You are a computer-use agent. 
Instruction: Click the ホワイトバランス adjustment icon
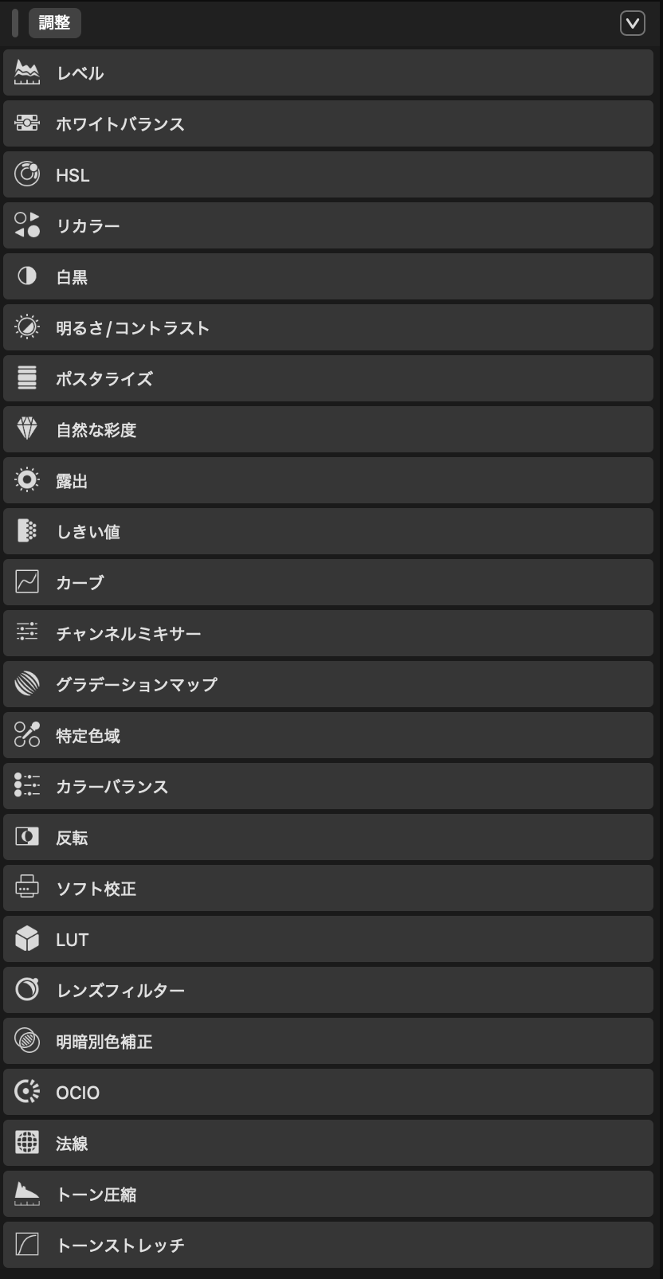[x=27, y=123]
